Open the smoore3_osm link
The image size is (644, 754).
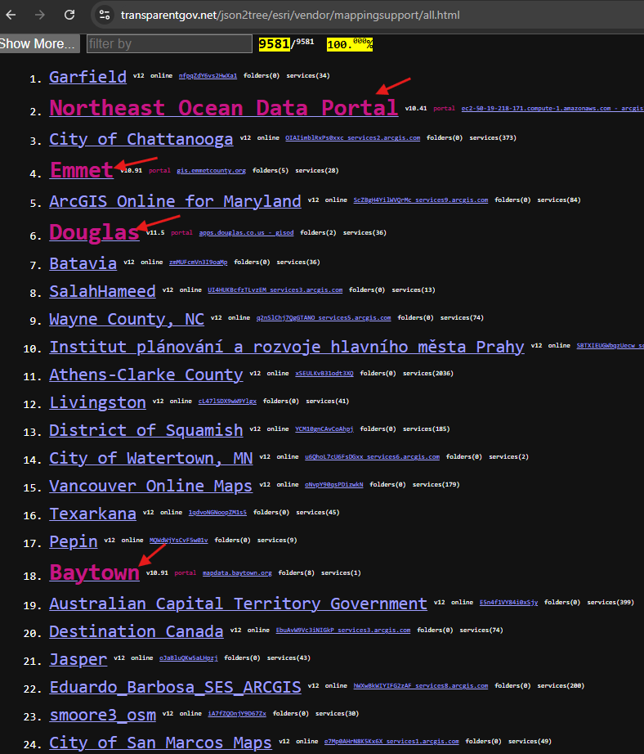103,715
